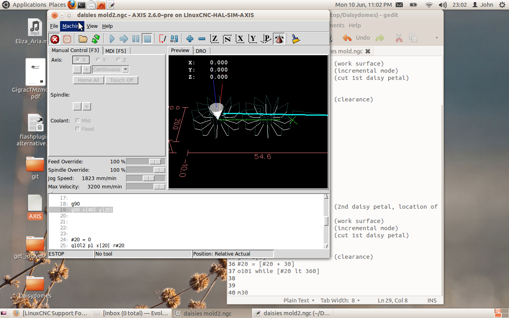Adjust Jog Speed slider
The height and width of the screenshot is (318, 509).
146,178
